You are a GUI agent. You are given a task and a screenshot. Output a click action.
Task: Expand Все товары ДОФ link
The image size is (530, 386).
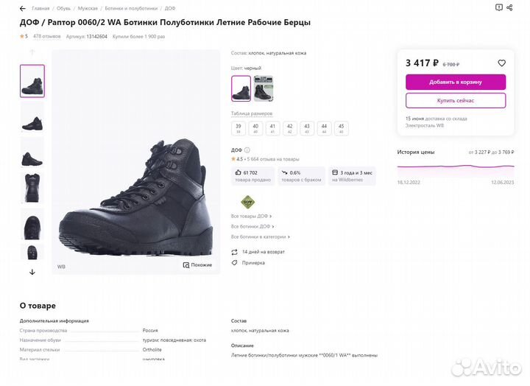[x=251, y=217]
